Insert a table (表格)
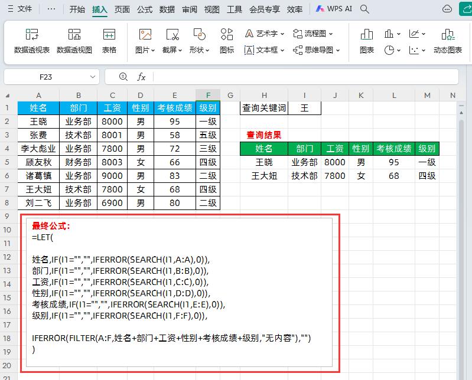Image resolution: width=472 pixels, height=380 pixels. point(109,41)
